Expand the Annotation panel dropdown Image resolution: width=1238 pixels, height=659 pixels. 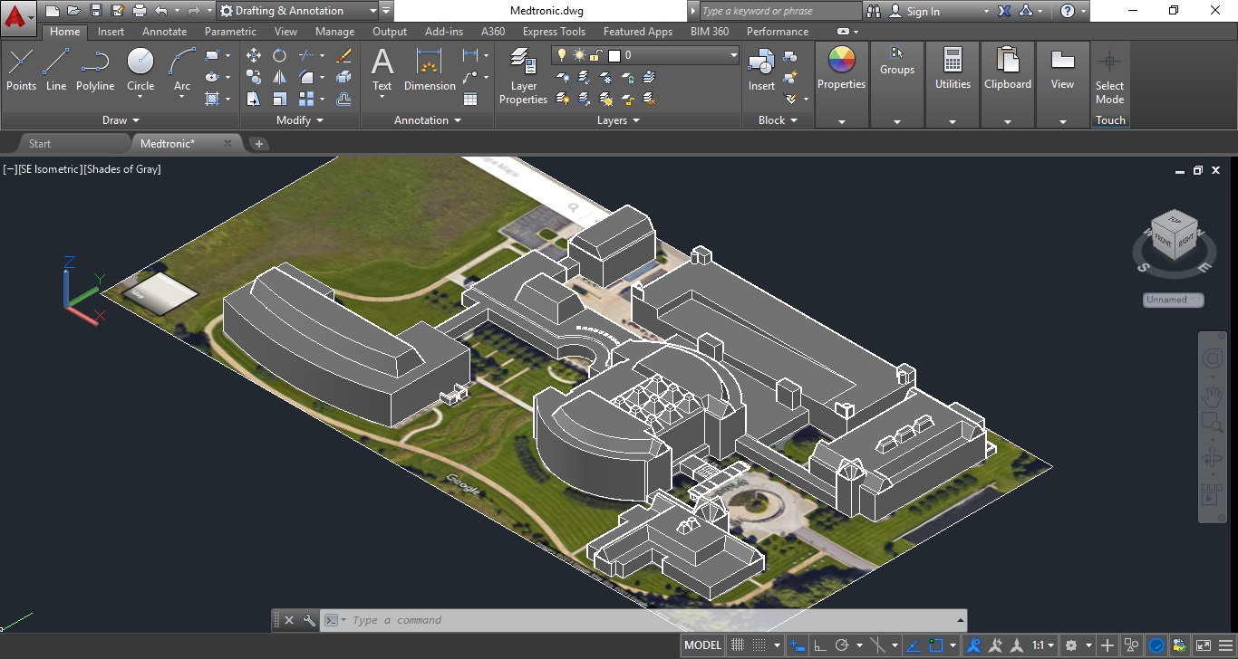(x=428, y=120)
